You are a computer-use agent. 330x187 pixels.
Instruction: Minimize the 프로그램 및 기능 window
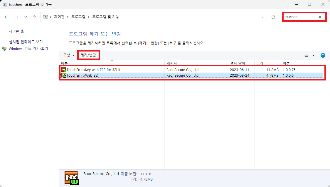296,4
